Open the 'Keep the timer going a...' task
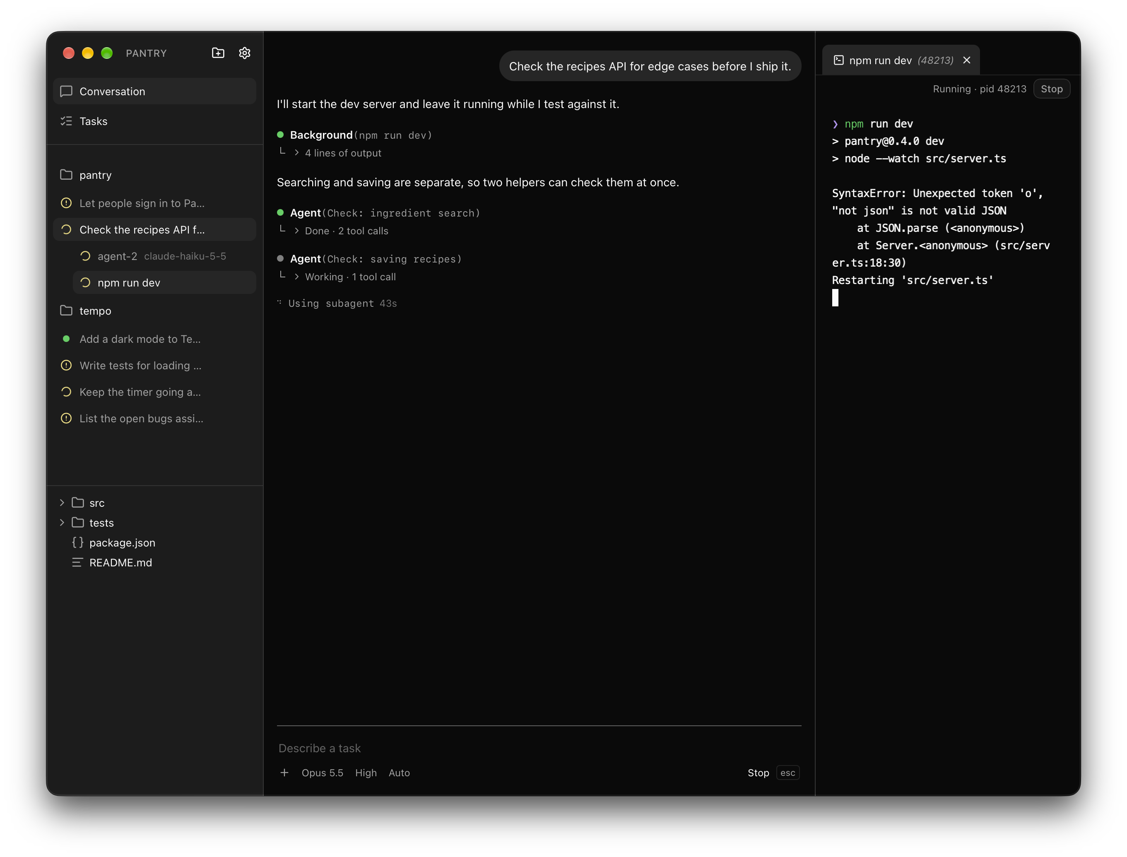This screenshot has height=857, width=1127. tap(154, 392)
